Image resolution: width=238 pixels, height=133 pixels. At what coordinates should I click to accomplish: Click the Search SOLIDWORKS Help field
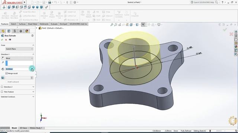[204, 2]
